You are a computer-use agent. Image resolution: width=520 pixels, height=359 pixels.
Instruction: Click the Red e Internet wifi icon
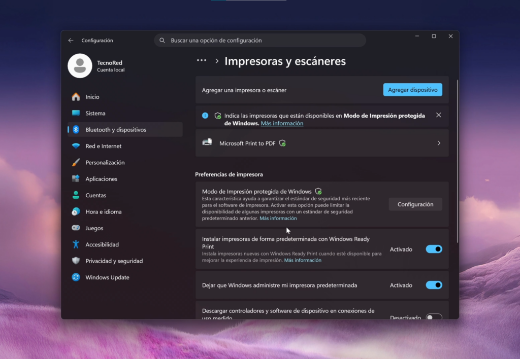click(x=76, y=146)
